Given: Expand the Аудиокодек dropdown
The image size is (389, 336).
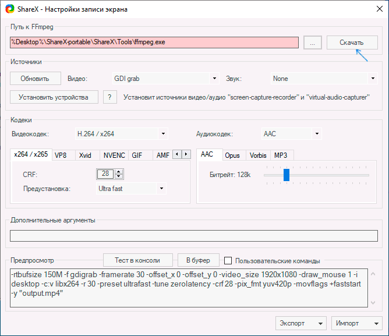Looking at the screenshot, I should pyautogui.click(x=291, y=134).
